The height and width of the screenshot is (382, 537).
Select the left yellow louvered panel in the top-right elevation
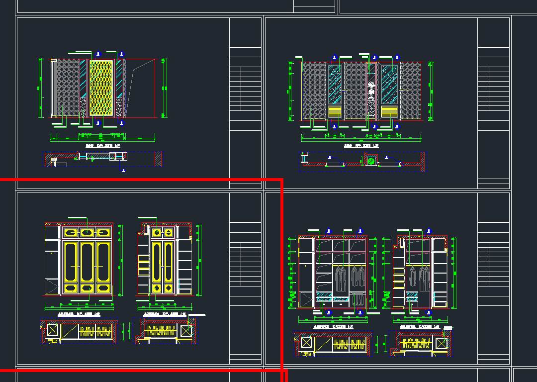[335, 111]
